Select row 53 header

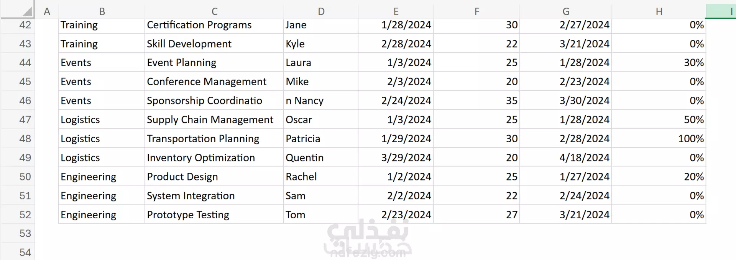[x=18, y=233]
